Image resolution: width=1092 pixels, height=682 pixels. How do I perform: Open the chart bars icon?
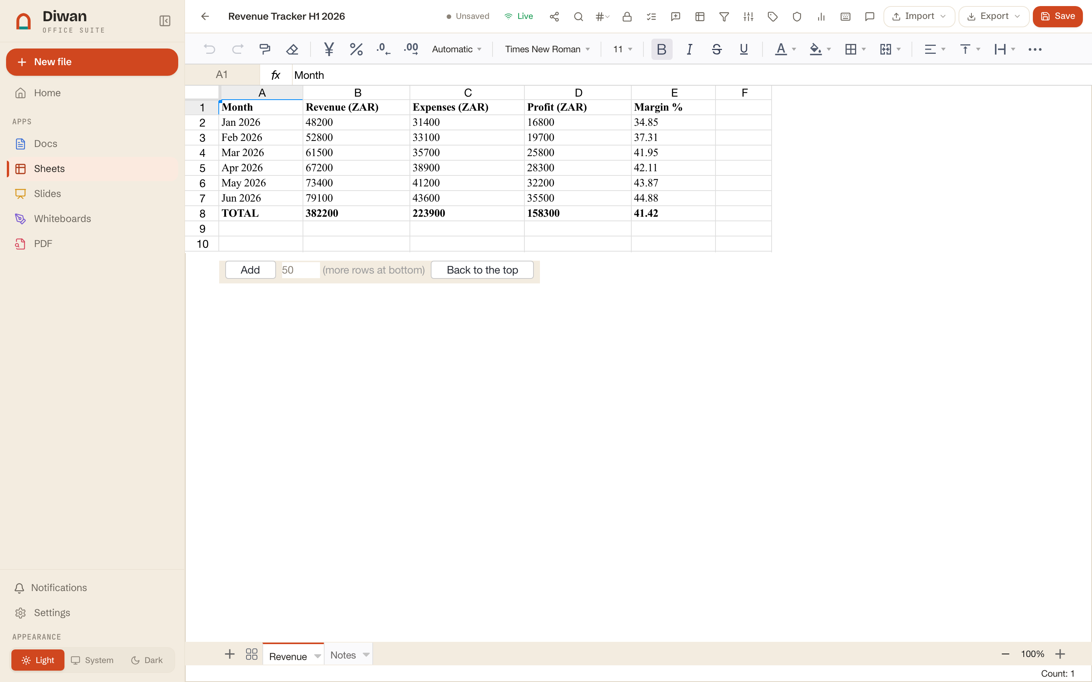pyautogui.click(x=821, y=17)
